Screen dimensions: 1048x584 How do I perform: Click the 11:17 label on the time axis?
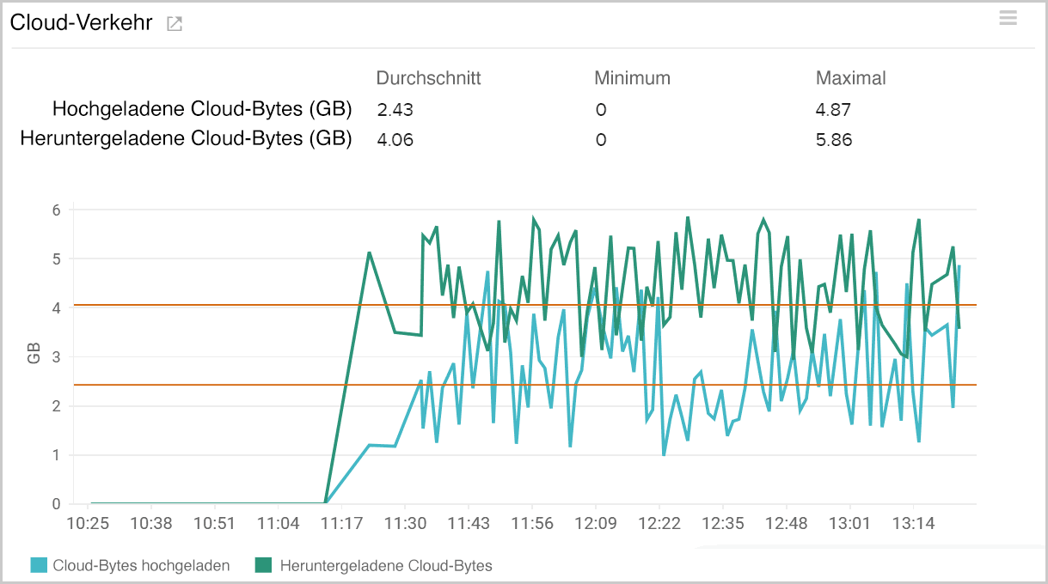coord(342,522)
